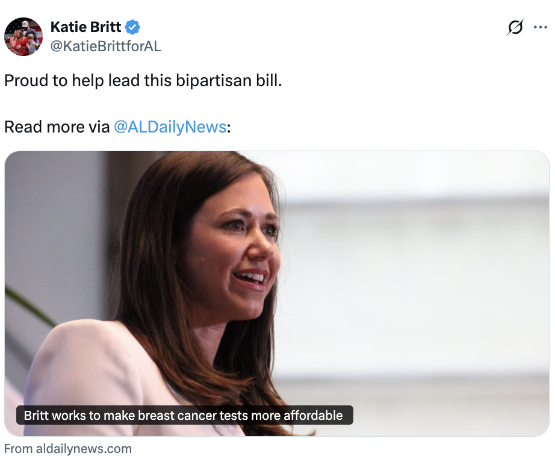Image resolution: width=555 pixels, height=459 pixels.
Task: Click the 'aldailynews.com' domain text
Action: [x=84, y=449]
